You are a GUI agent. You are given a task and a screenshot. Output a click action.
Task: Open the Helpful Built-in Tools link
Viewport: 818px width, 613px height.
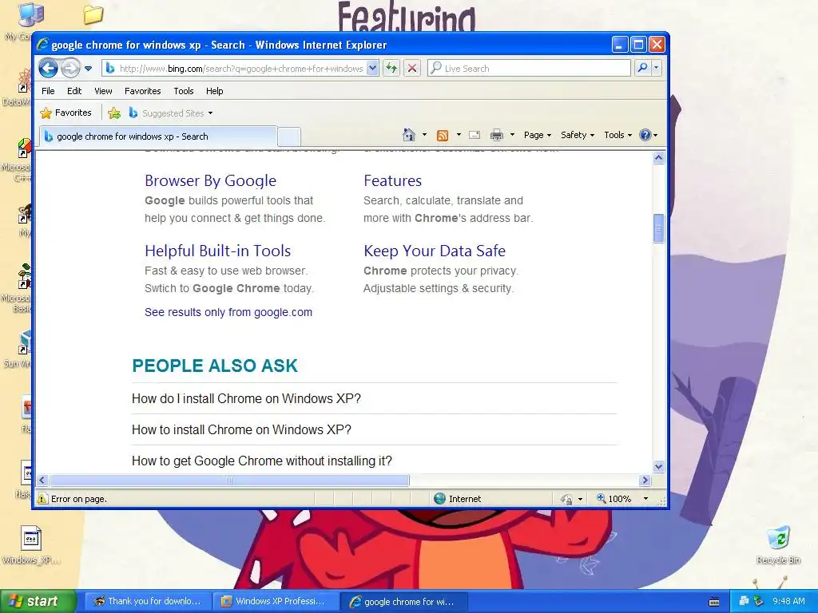[x=217, y=251]
